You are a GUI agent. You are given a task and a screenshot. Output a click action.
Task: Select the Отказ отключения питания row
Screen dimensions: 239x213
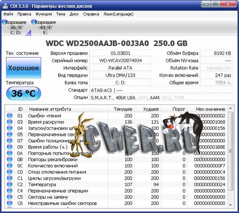(x=117, y=172)
